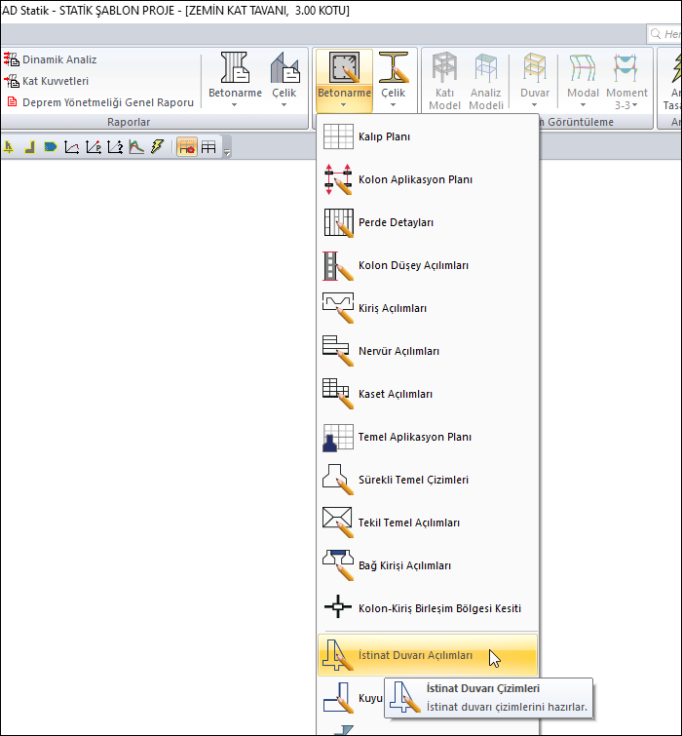Select Kolon Düşey Açılımları menu item
The width and height of the screenshot is (682, 736).
(428, 265)
